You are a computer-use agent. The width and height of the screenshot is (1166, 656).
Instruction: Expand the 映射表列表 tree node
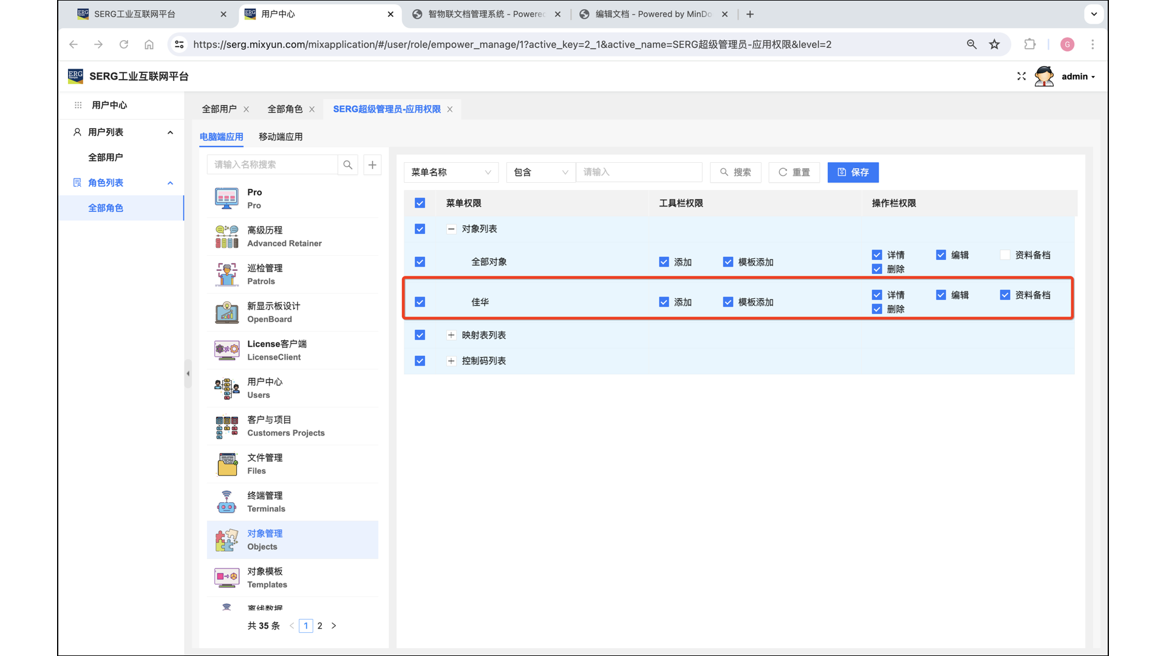(451, 335)
